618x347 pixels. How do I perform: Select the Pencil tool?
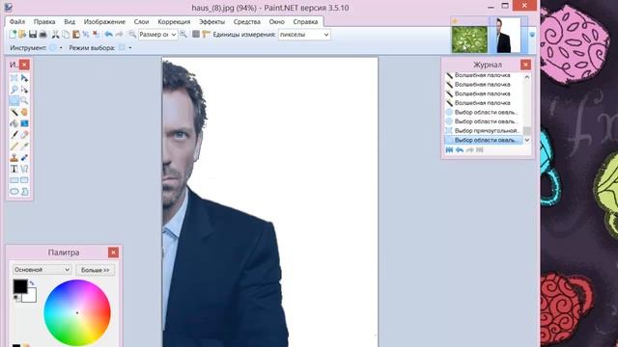tap(14, 147)
